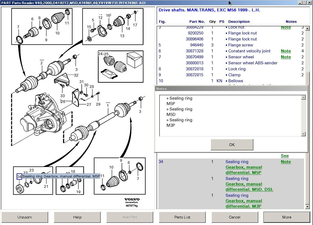
Task: Follow Gearbox, manual differential. M5P link
Action: 244,170
